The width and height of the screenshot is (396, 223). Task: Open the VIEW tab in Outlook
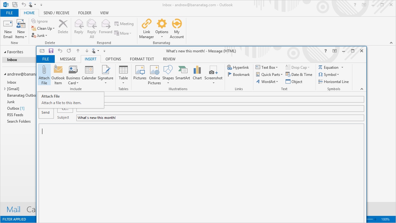pos(104,13)
